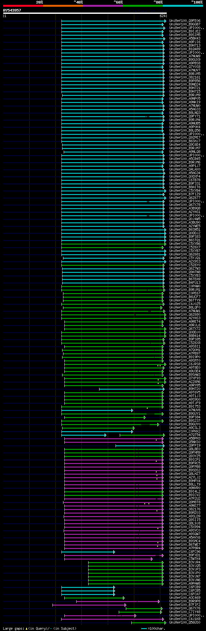The image size is (206, 631).
Task: Open hit UniRef100_B8LQ56
Action: 185,131
